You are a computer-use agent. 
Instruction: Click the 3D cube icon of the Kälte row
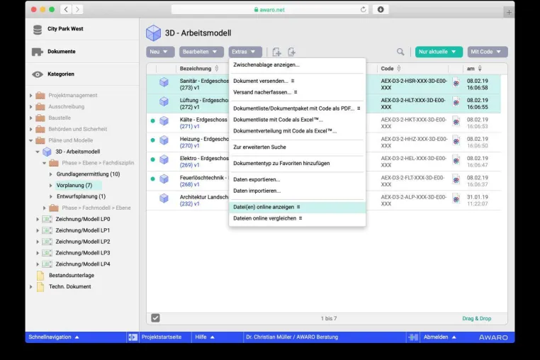tap(164, 120)
